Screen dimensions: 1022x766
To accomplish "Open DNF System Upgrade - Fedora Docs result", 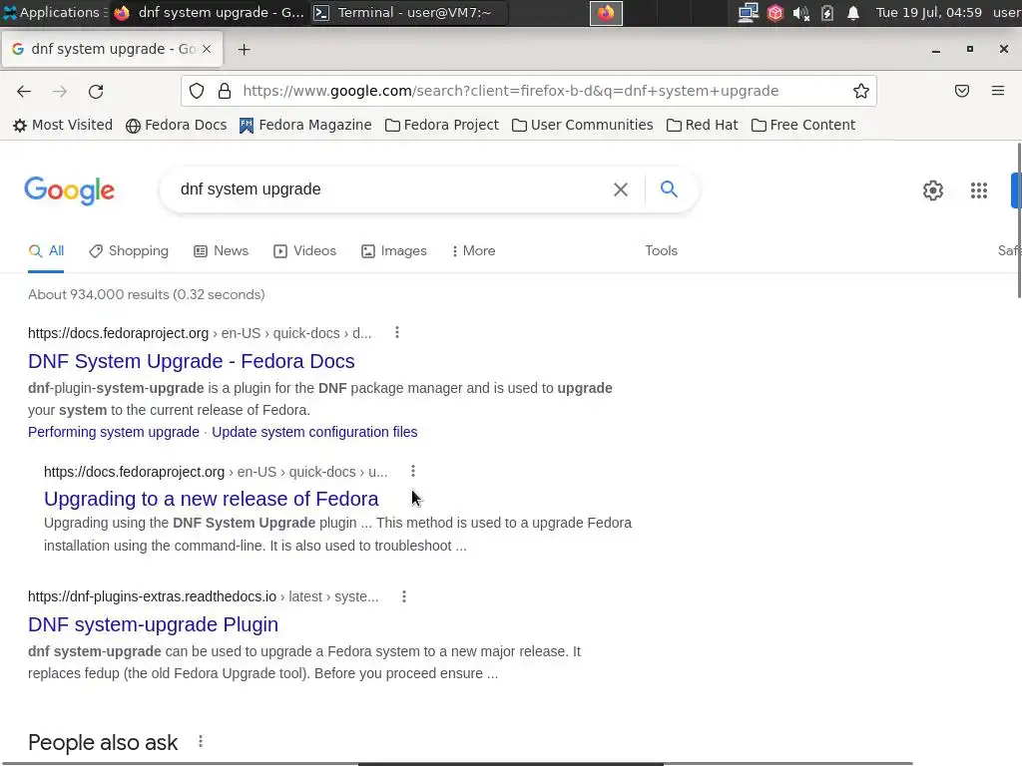I will coord(192,361).
